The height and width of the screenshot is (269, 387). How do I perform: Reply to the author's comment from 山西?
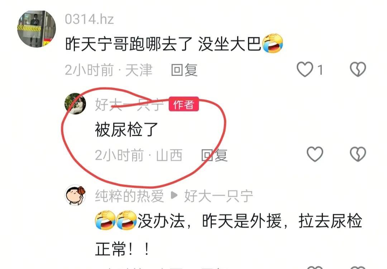214,155
